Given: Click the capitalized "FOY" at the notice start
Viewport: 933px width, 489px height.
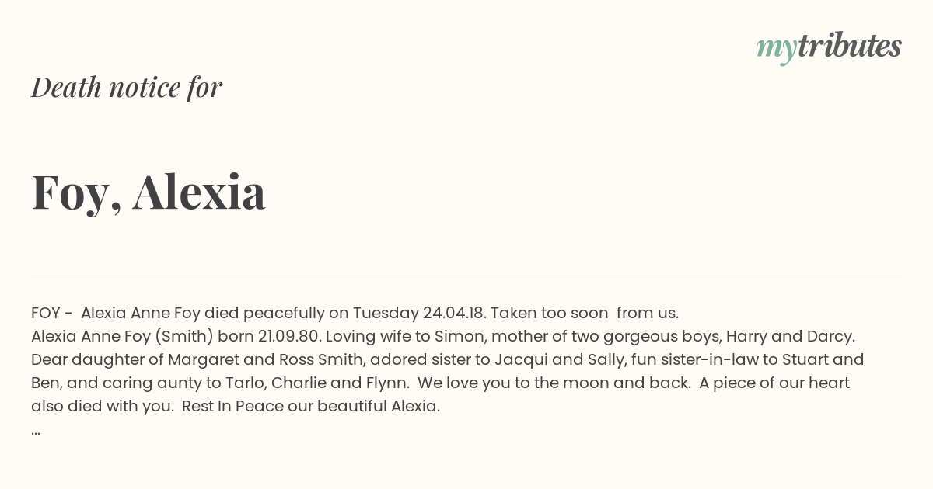Looking at the screenshot, I should [x=45, y=314].
